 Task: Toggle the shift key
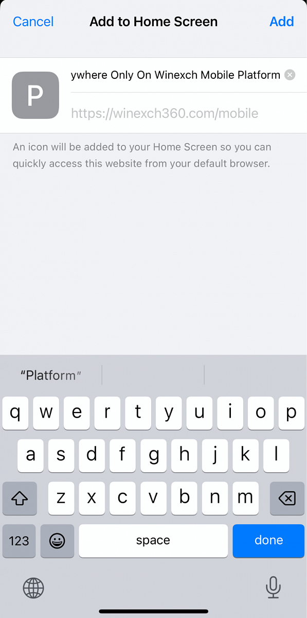(20, 498)
